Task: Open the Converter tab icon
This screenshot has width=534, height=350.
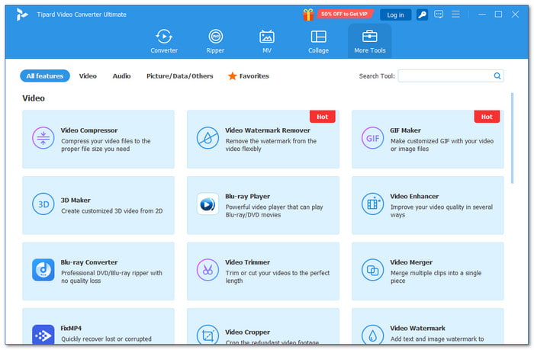Action: click(x=164, y=37)
